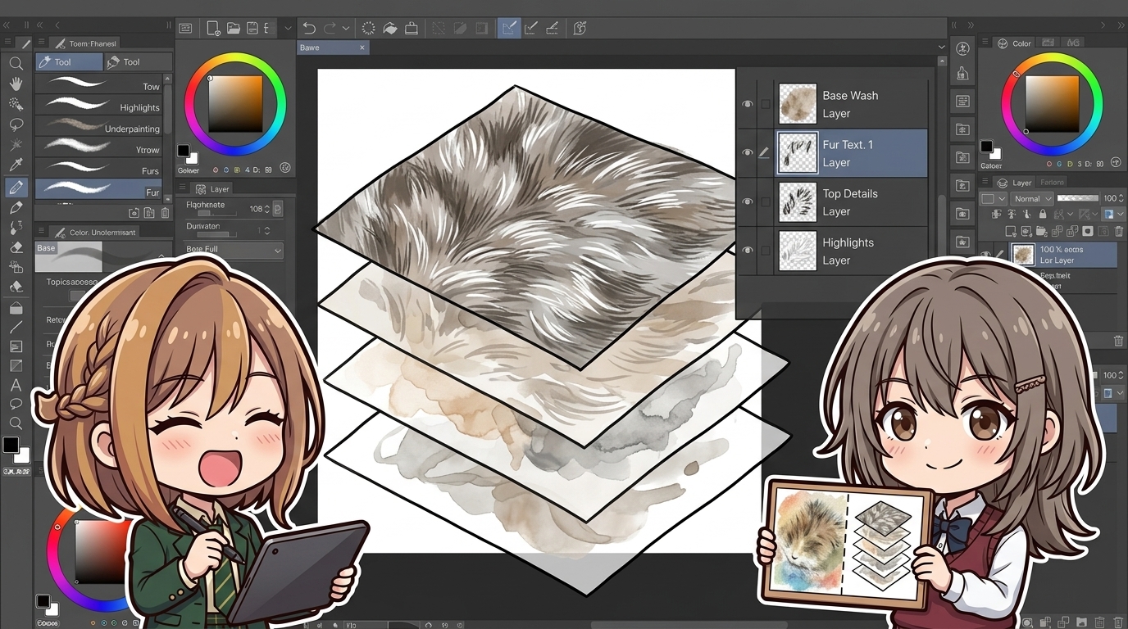Select the highlighted Pencil tool
This screenshot has width=1128, height=629.
[x=16, y=188]
